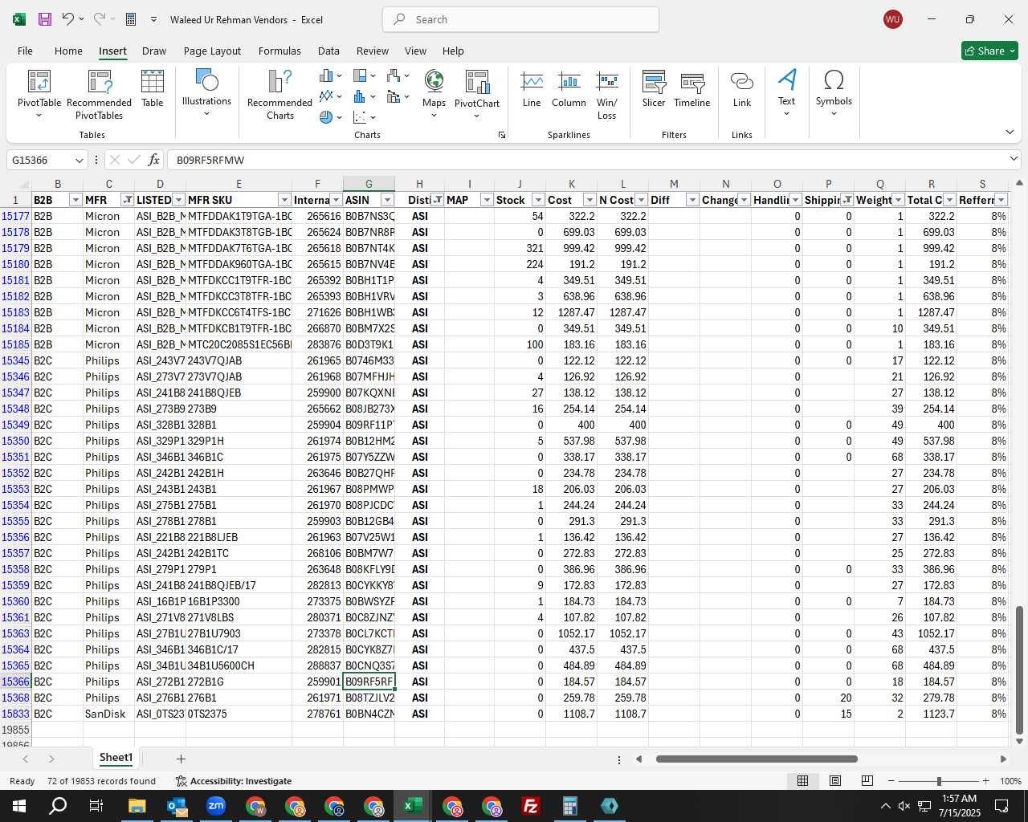1028x822 pixels.
Task: Select cell with MFR SKU 272B1G
Action: click(x=239, y=682)
